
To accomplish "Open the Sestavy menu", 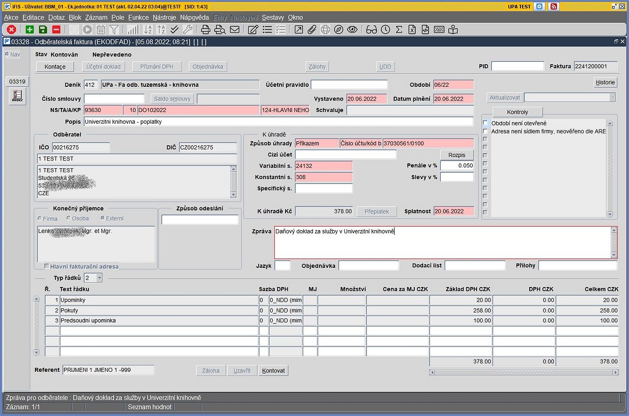I will tap(272, 17).
